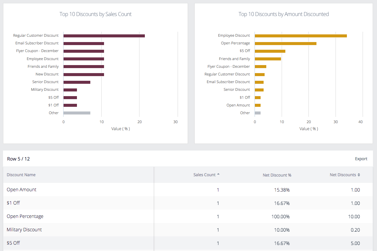Sort the table by Net Discounts
The width and height of the screenshot is (377, 251).
click(345, 175)
